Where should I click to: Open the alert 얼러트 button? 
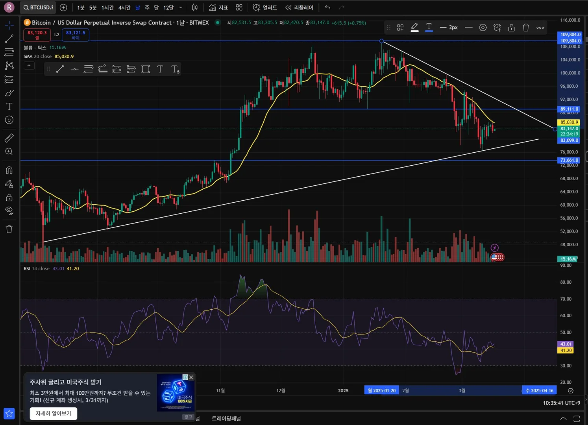pos(265,7)
